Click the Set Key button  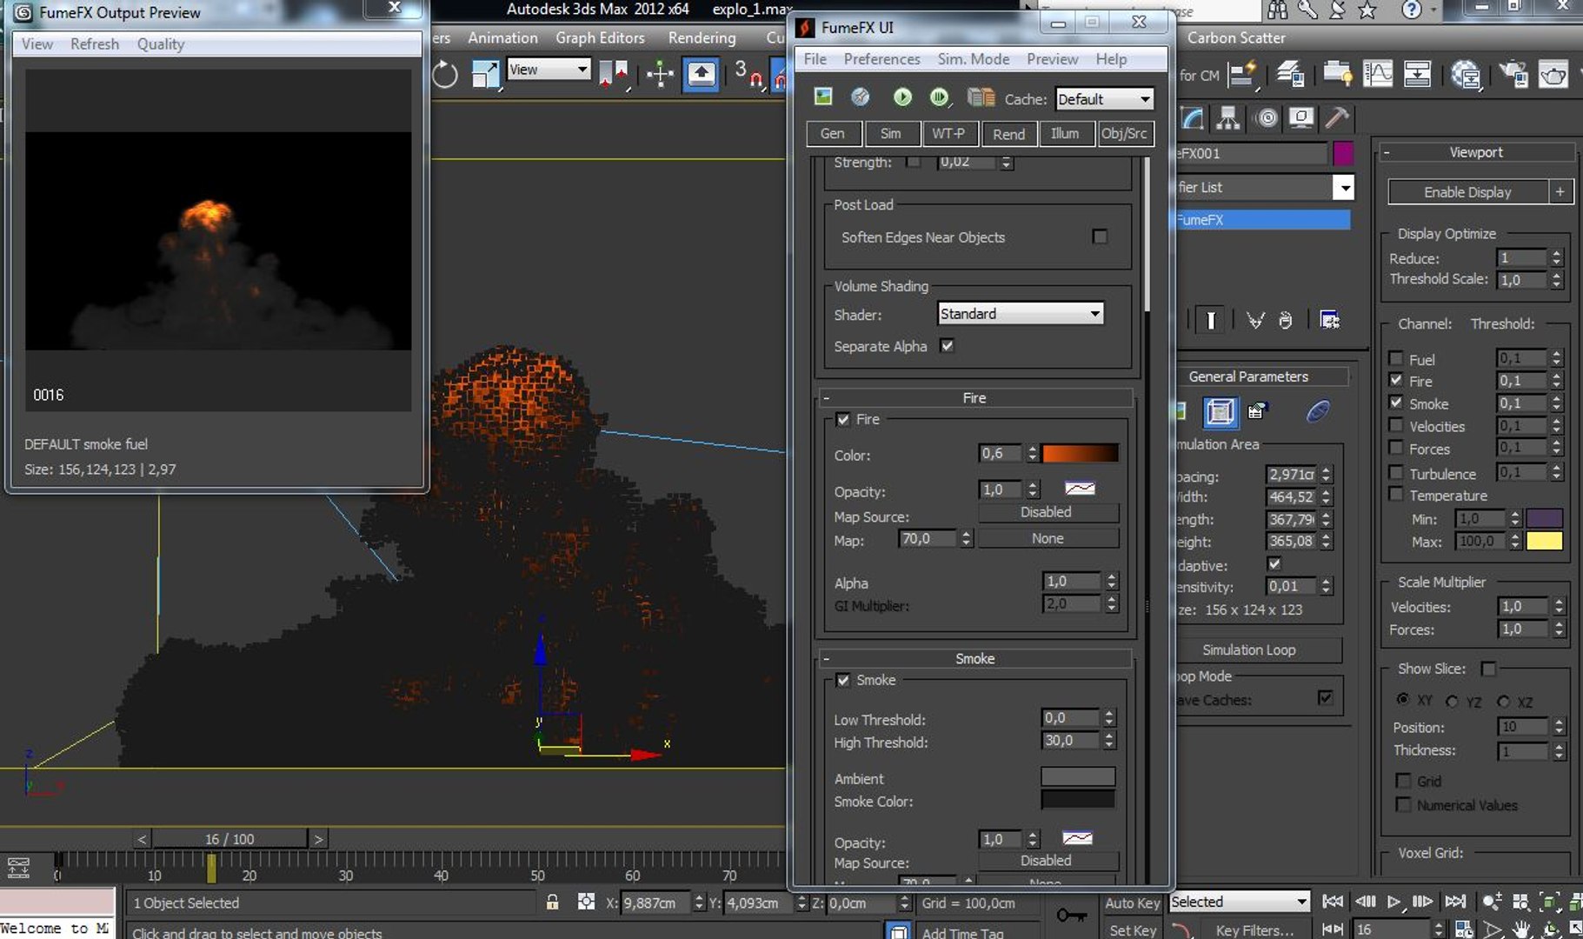tap(1133, 929)
